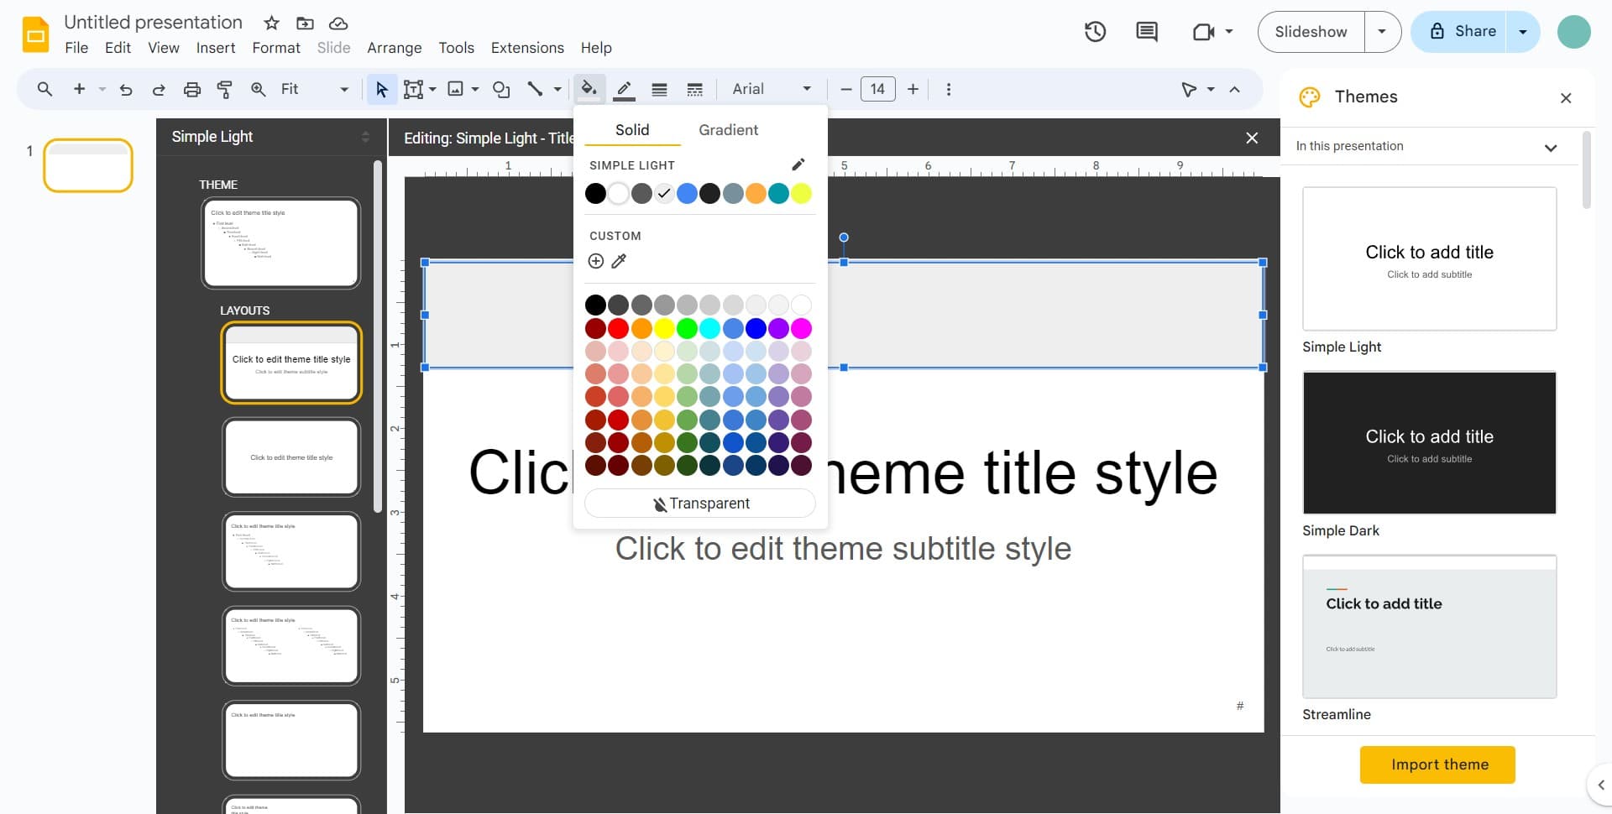
Task: Select the Solid fill tab
Action: pos(631,130)
